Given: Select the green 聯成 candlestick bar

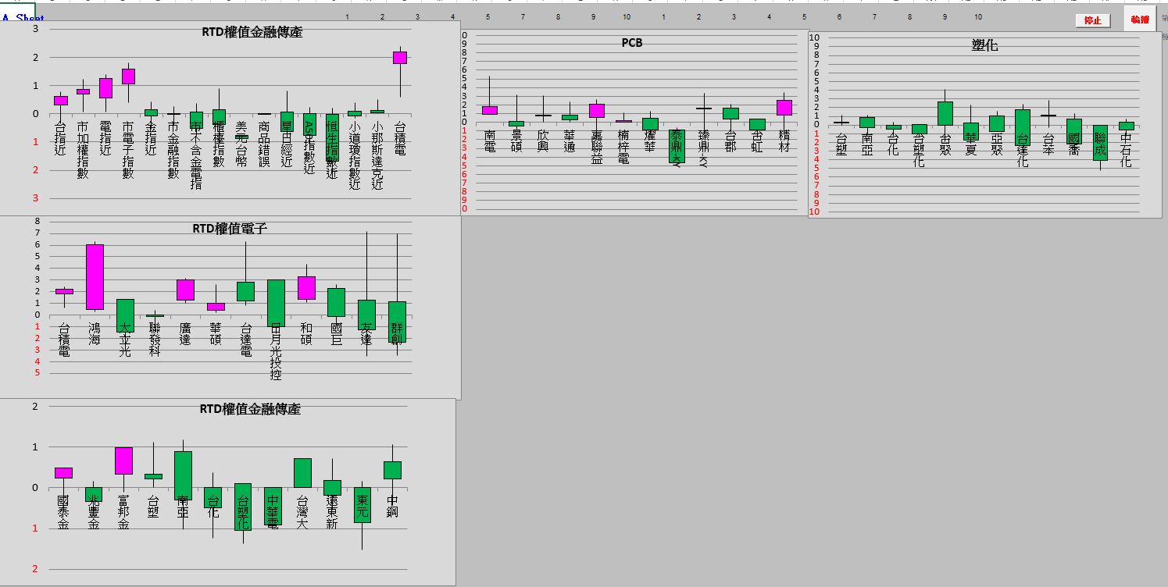Looking at the screenshot, I should pos(1100,143).
